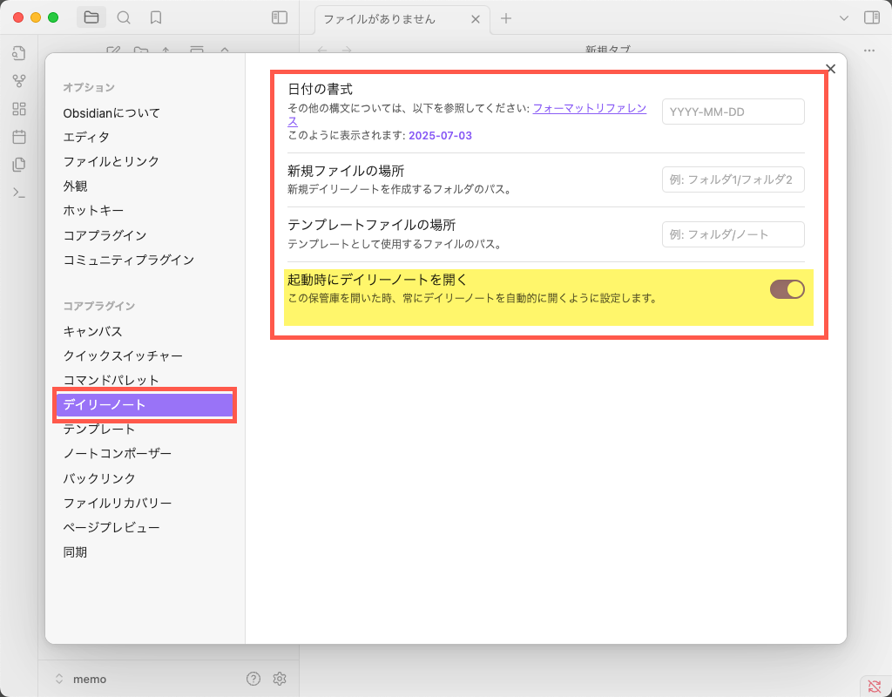Click the 新規ファイルの場所 input field

coord(733,179)
